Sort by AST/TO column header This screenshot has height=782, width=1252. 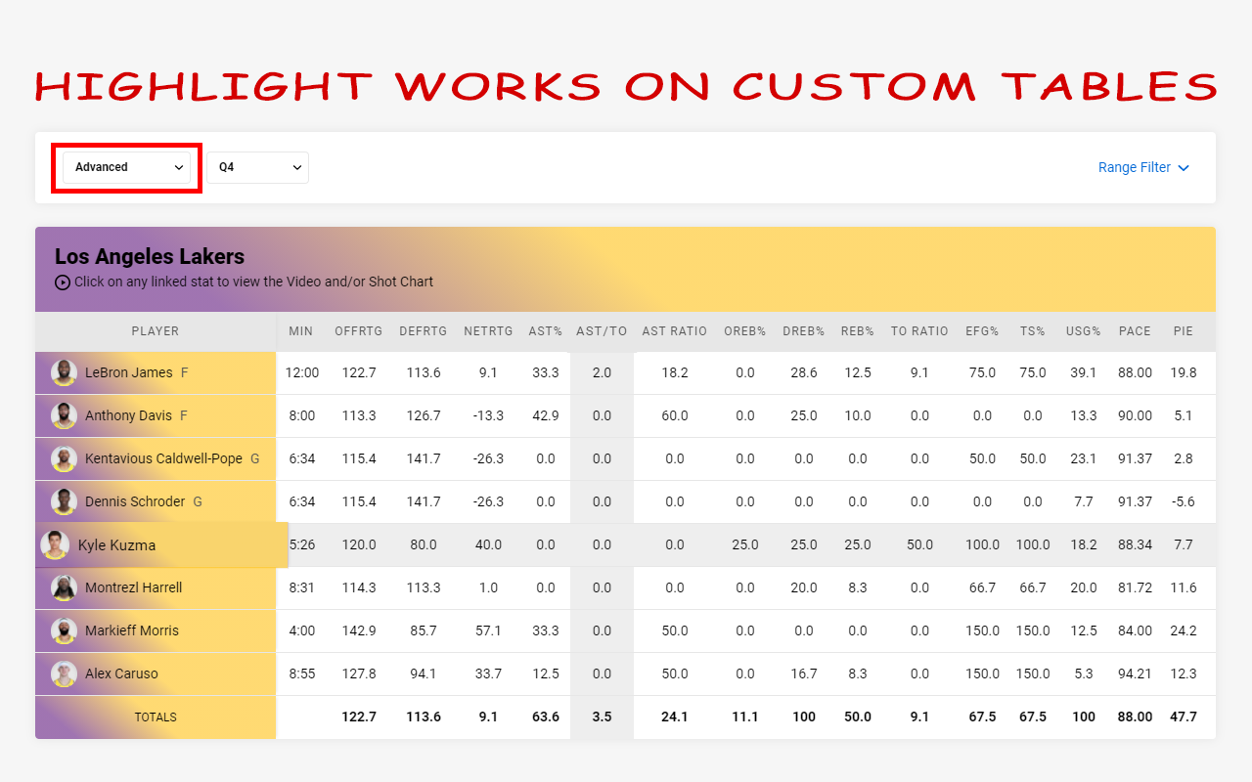click(602, 331)
